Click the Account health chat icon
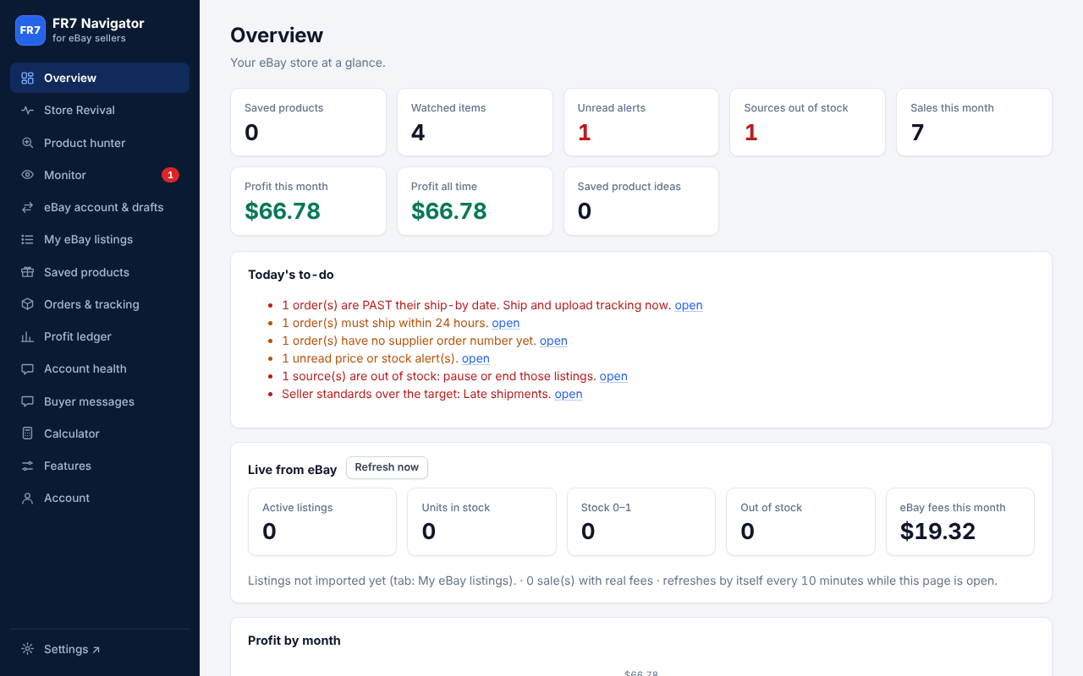This screenshot has width=1083, height=676. [x=27, y=368]
